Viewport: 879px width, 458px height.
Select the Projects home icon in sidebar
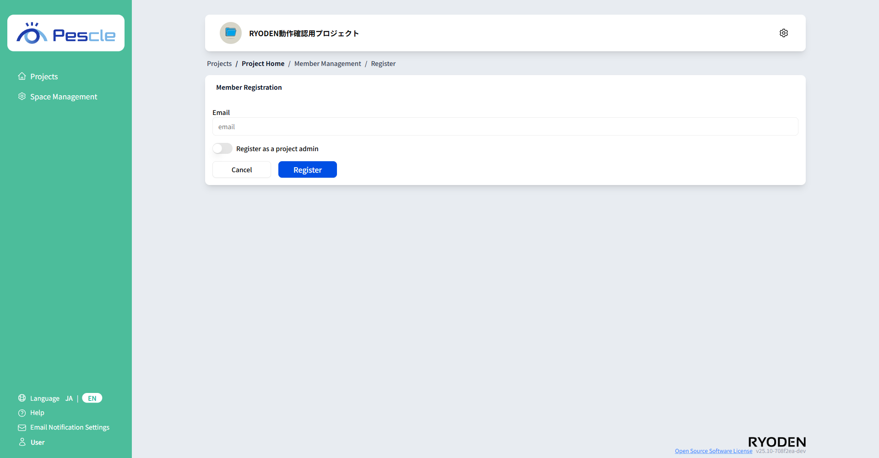(x=22, y=76)
